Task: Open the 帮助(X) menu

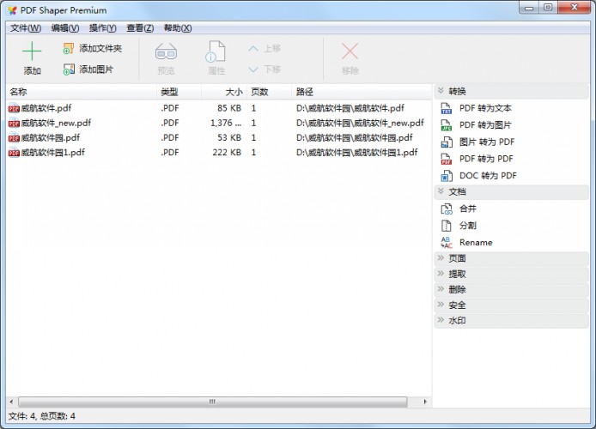Action: (178, 28)
